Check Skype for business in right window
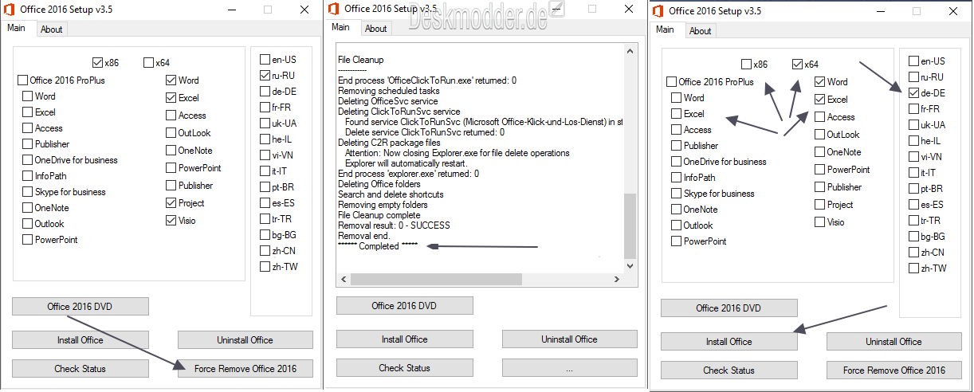Screen dimensions: 974x392 coord(677,194)
